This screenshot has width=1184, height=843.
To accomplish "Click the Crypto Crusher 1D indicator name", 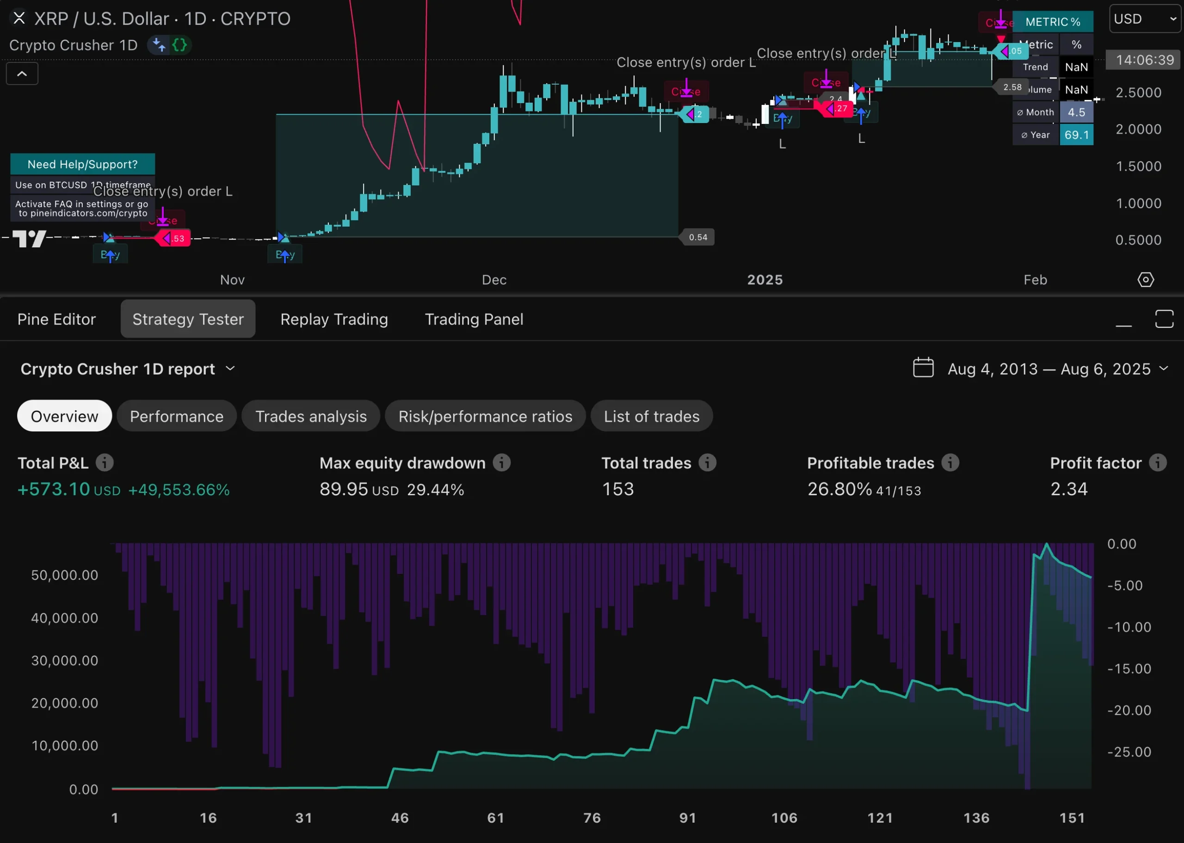I will coord(73,46).
